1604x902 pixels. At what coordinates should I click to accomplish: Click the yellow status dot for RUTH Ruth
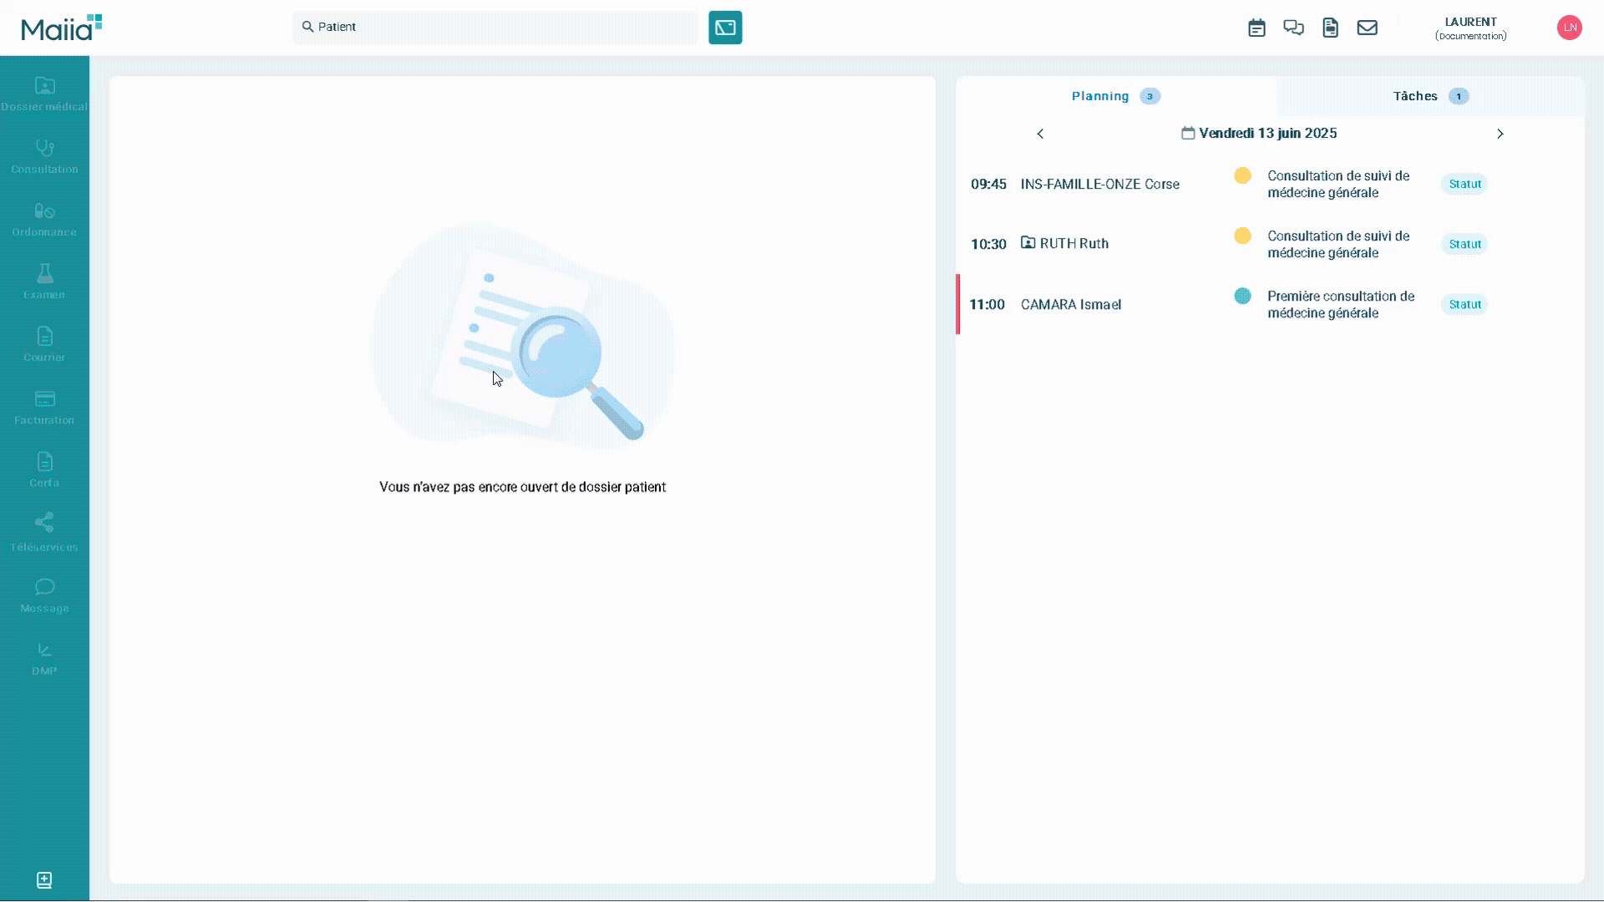[1242, 236]
